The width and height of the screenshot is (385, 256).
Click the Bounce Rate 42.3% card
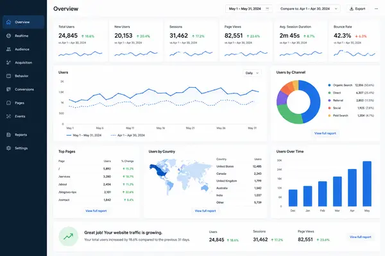click(355, 41)
